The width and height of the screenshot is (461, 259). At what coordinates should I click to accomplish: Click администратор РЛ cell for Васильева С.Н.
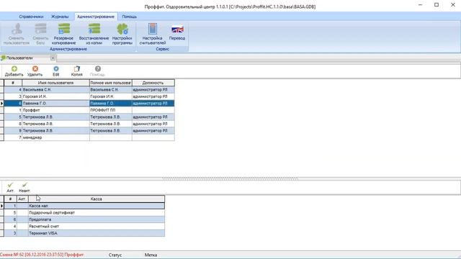click(153, 89)
